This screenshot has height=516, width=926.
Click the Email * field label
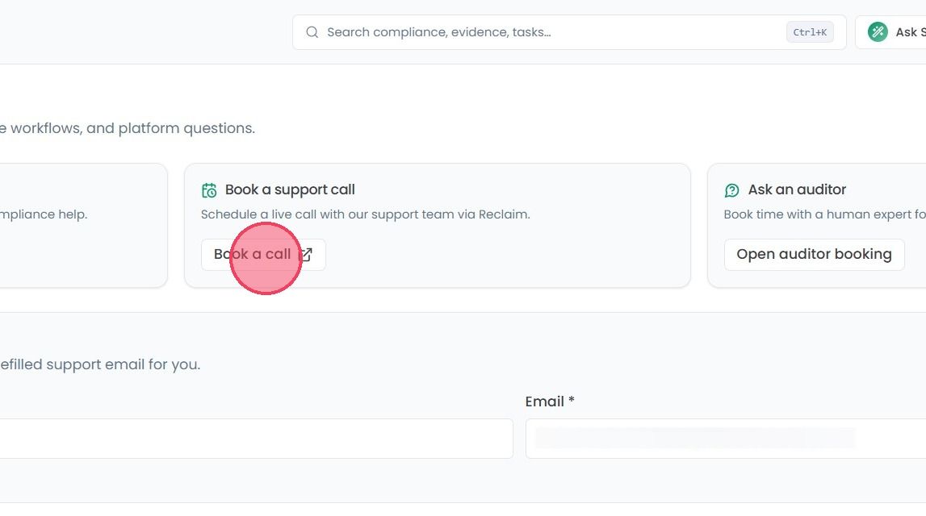coord(549,402)
